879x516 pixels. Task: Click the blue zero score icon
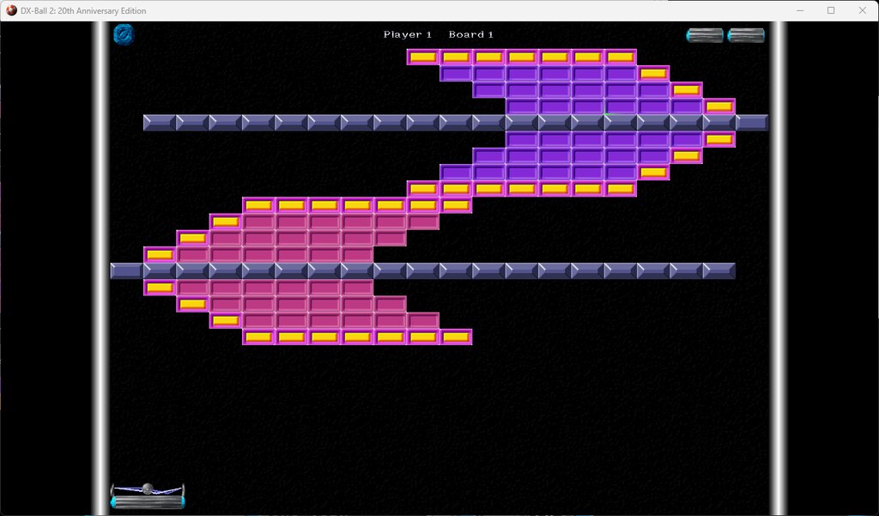point(124,34)
